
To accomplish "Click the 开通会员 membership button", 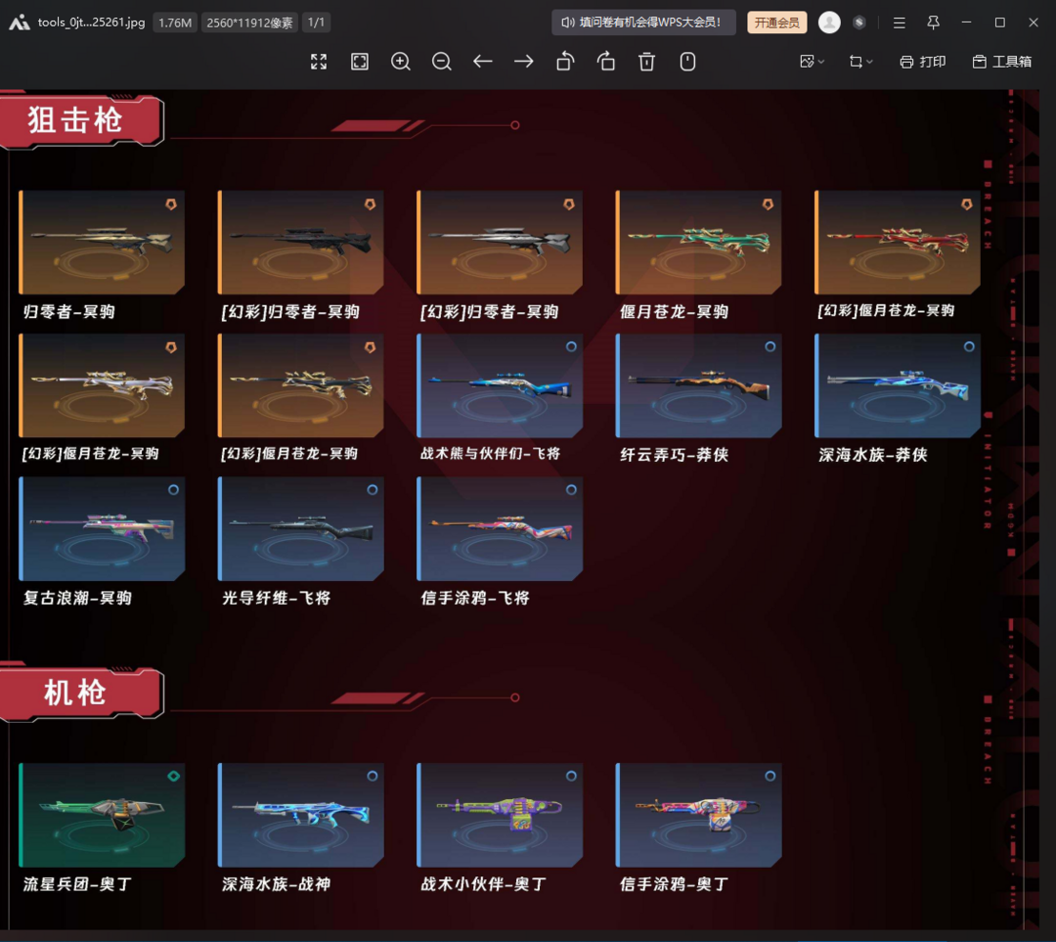I will (x=776, y=22).
